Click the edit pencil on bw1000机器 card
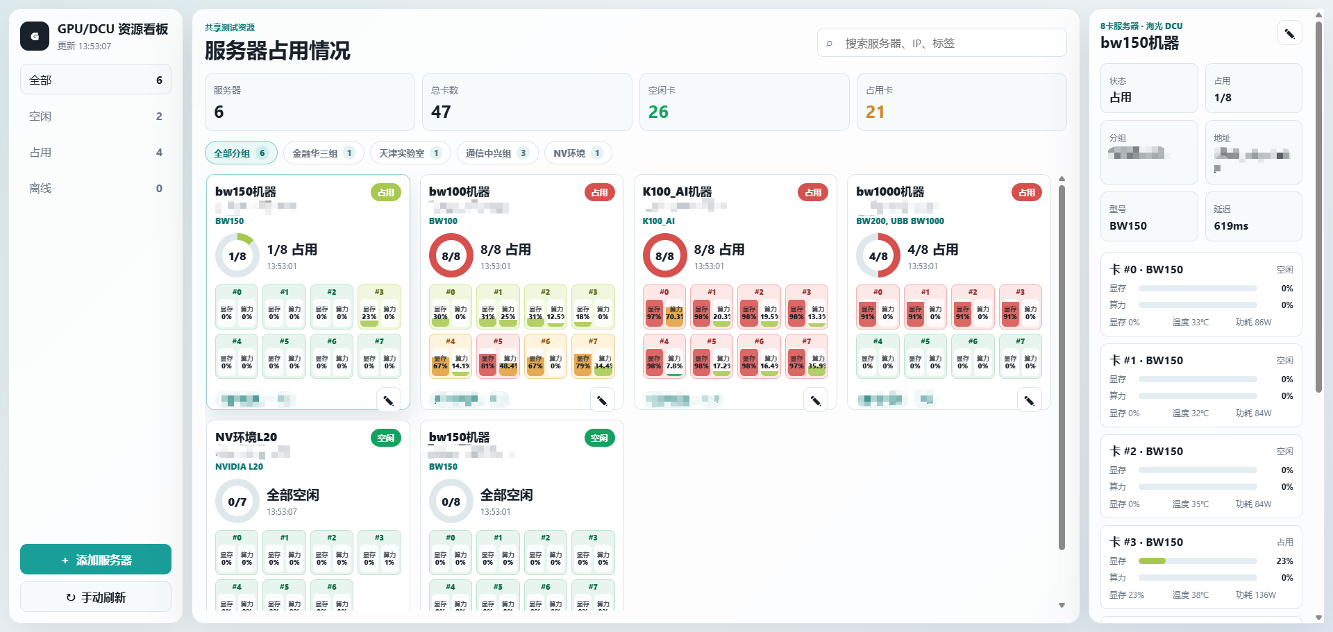This screenshot has width=1333, height=632. [x=1029, y=400]
